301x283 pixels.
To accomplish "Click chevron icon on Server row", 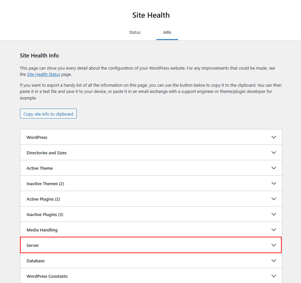I will point(274,245).
